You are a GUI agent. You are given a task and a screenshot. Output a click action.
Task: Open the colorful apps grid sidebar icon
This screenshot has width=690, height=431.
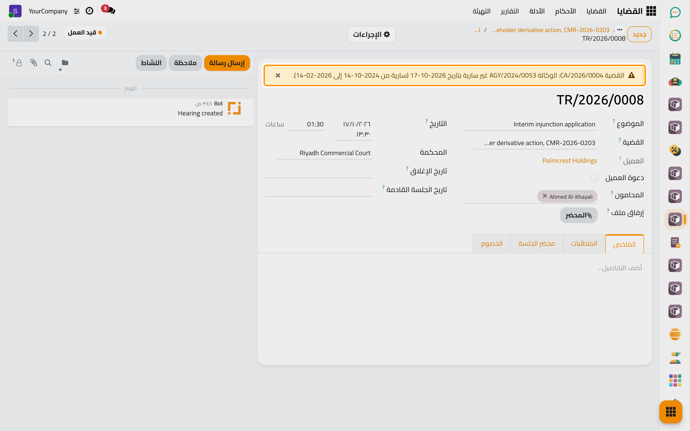click(675, 380)
